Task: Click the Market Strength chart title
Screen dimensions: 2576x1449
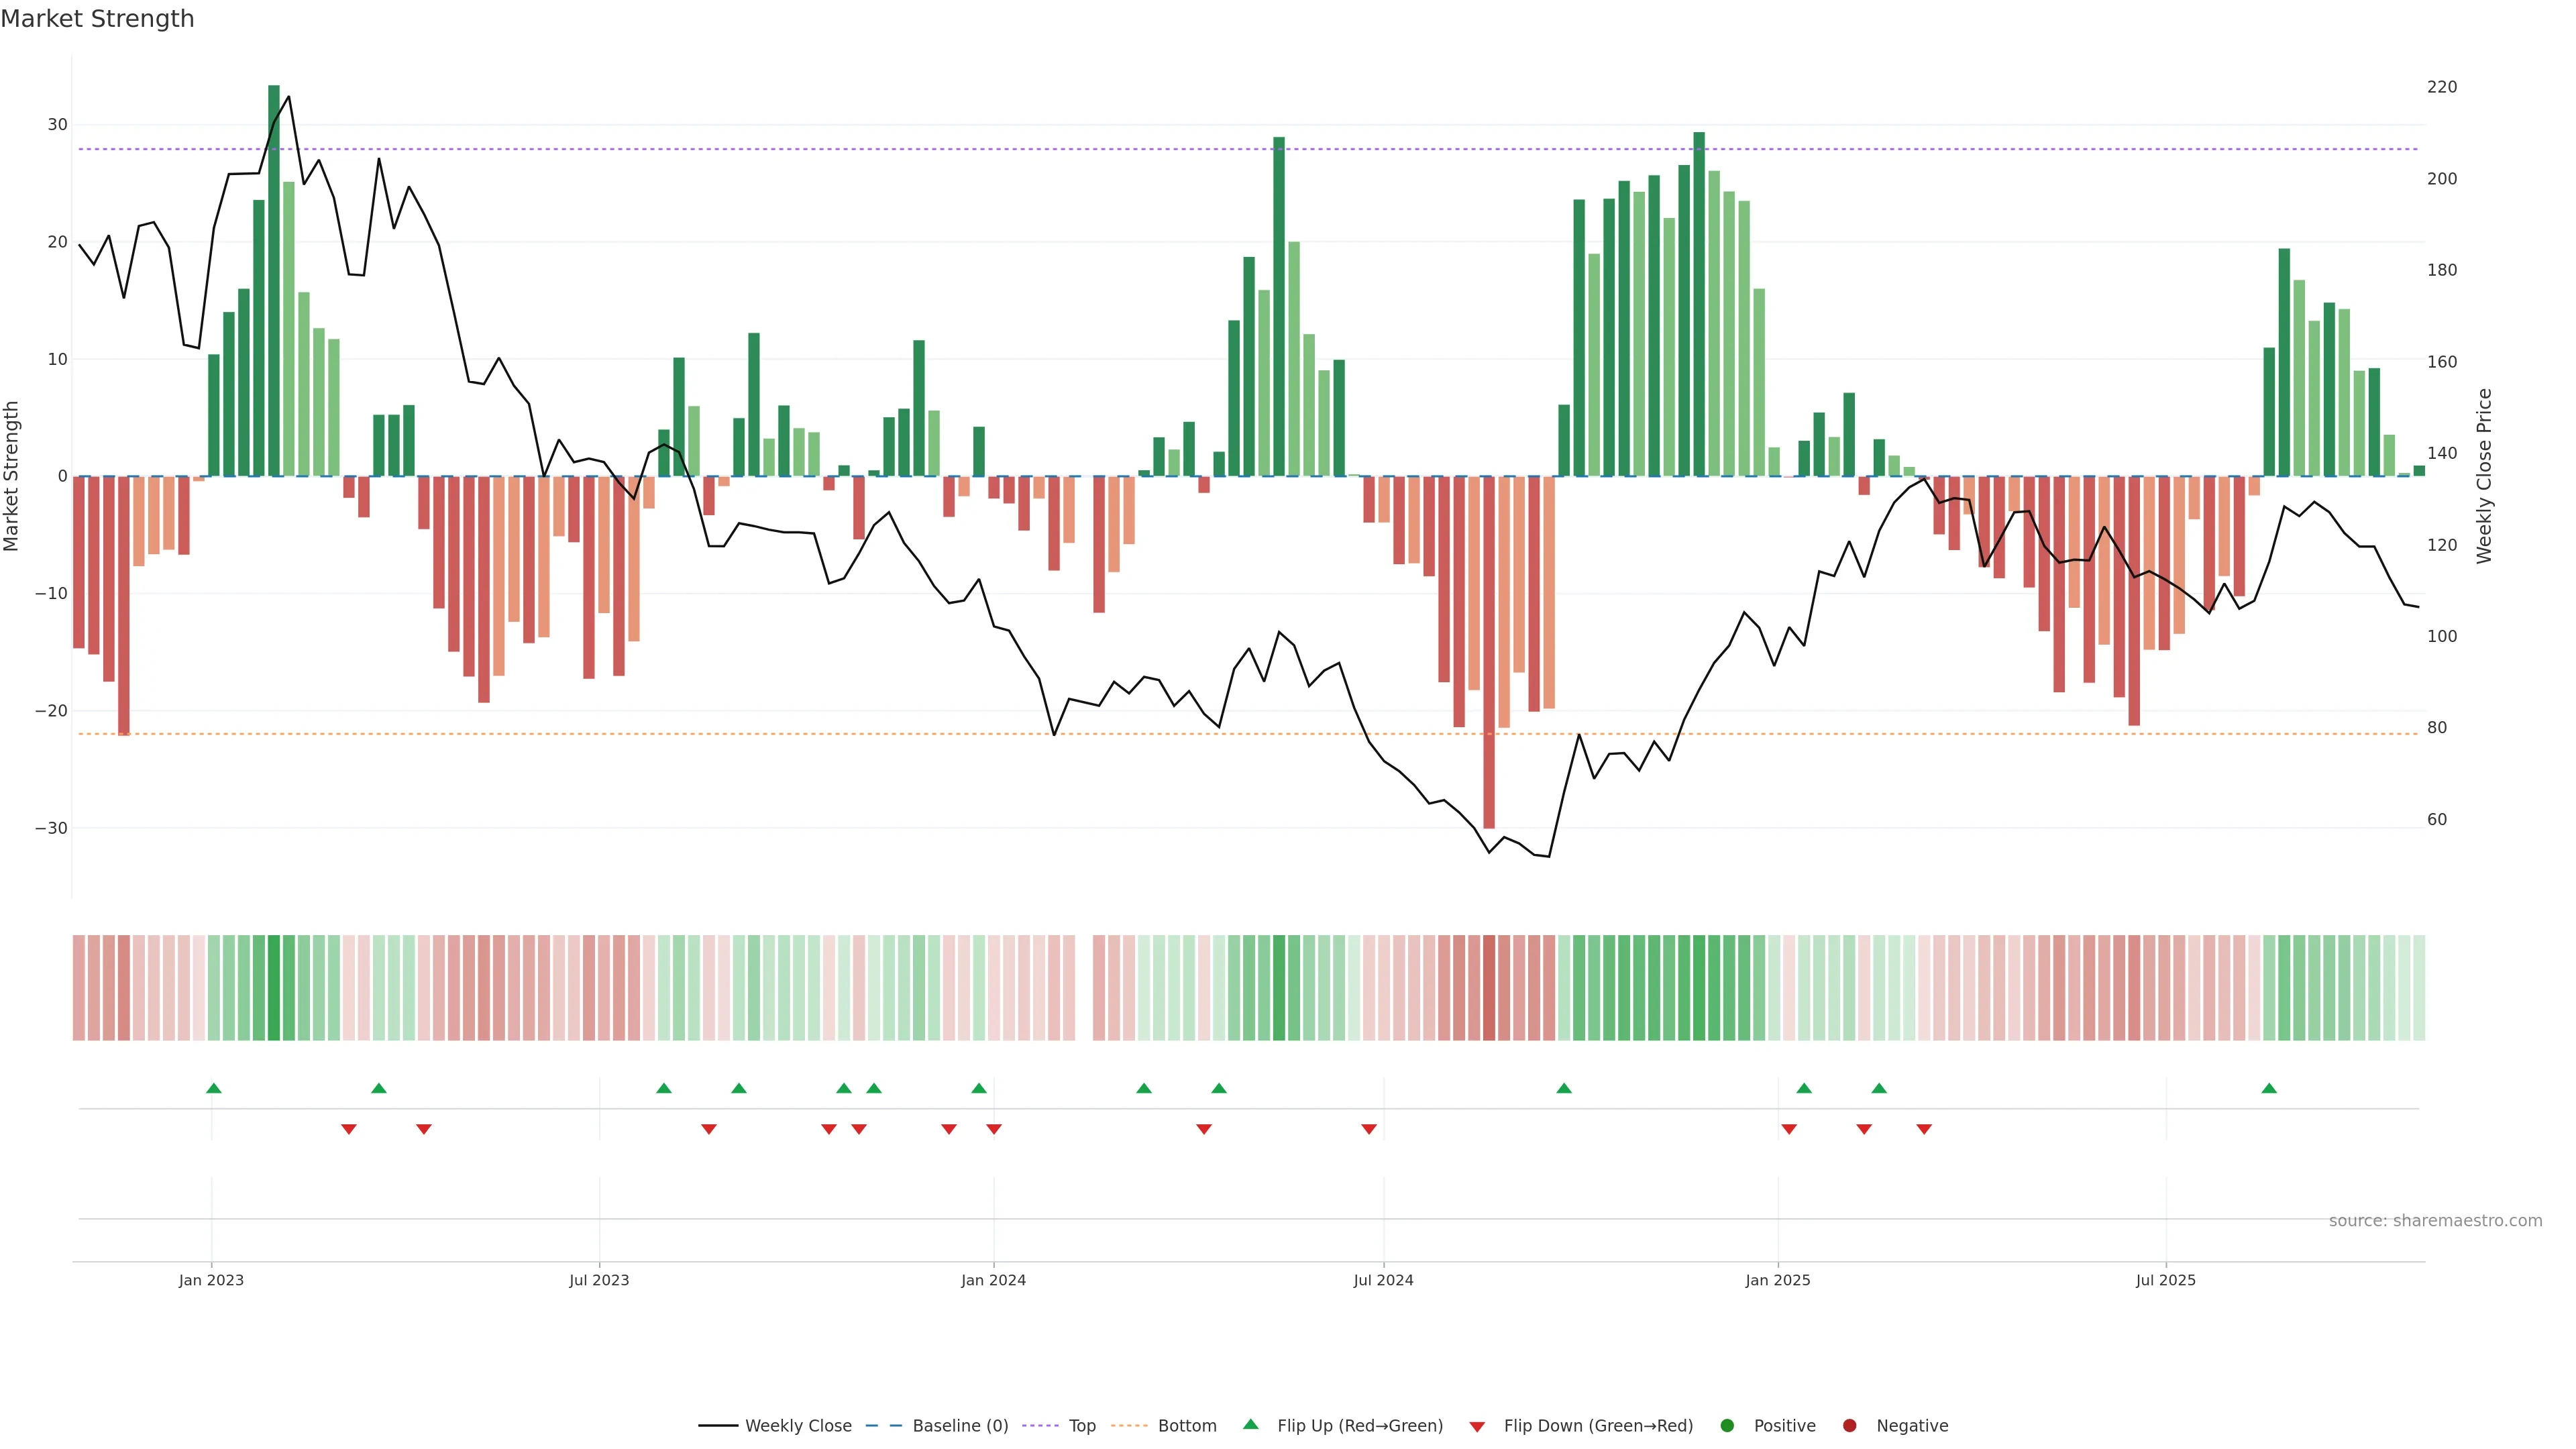Action: (97, 19)
